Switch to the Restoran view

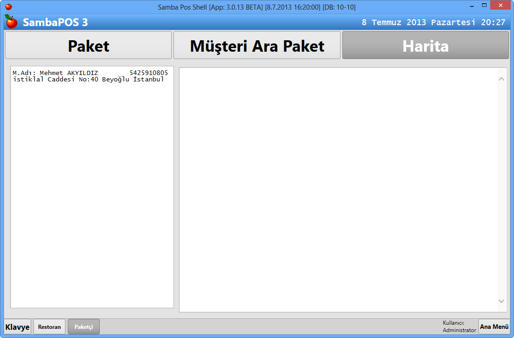pyautogui.click(x=49, y=327)
